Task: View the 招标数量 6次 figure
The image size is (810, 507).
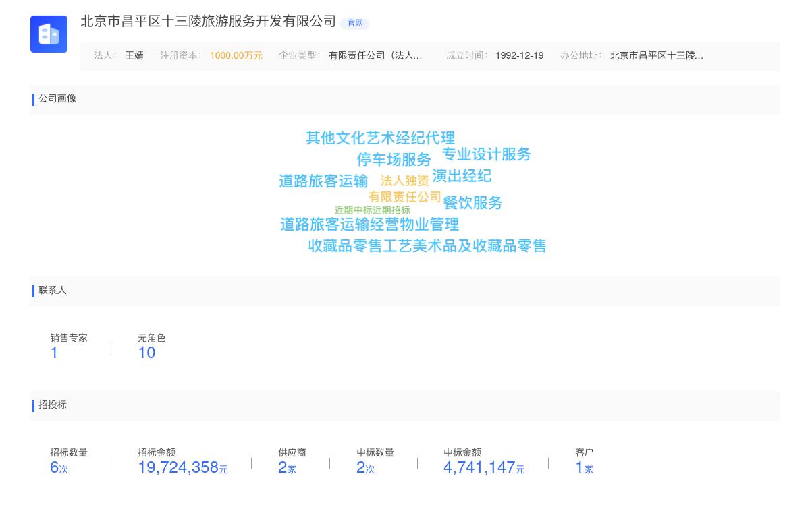Action: [59, 467]
